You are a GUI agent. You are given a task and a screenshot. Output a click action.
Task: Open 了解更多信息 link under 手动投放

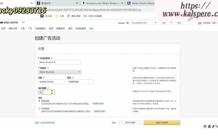99,111
